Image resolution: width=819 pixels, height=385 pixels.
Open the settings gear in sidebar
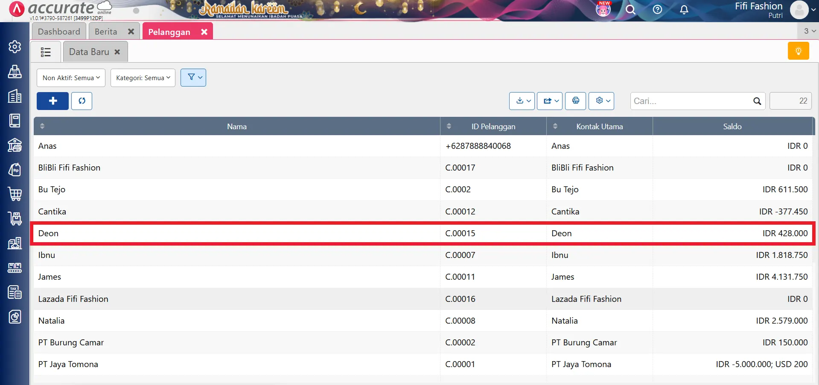tap(15, 46)
